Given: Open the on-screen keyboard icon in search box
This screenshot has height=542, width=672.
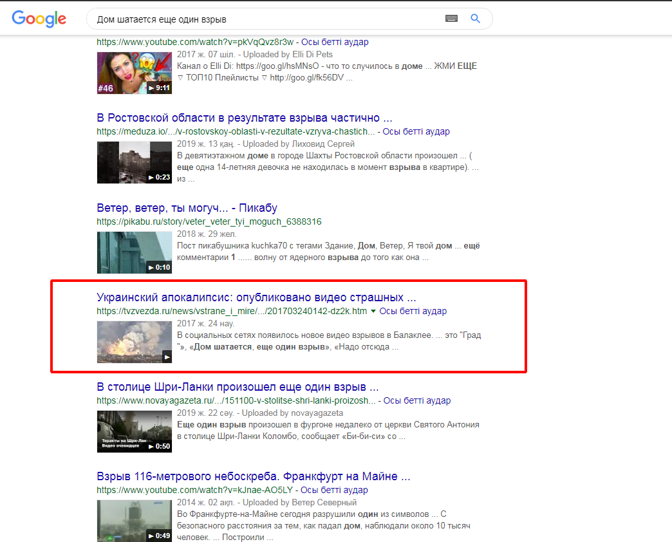Looking at the screenshot, I should point(451,19).
